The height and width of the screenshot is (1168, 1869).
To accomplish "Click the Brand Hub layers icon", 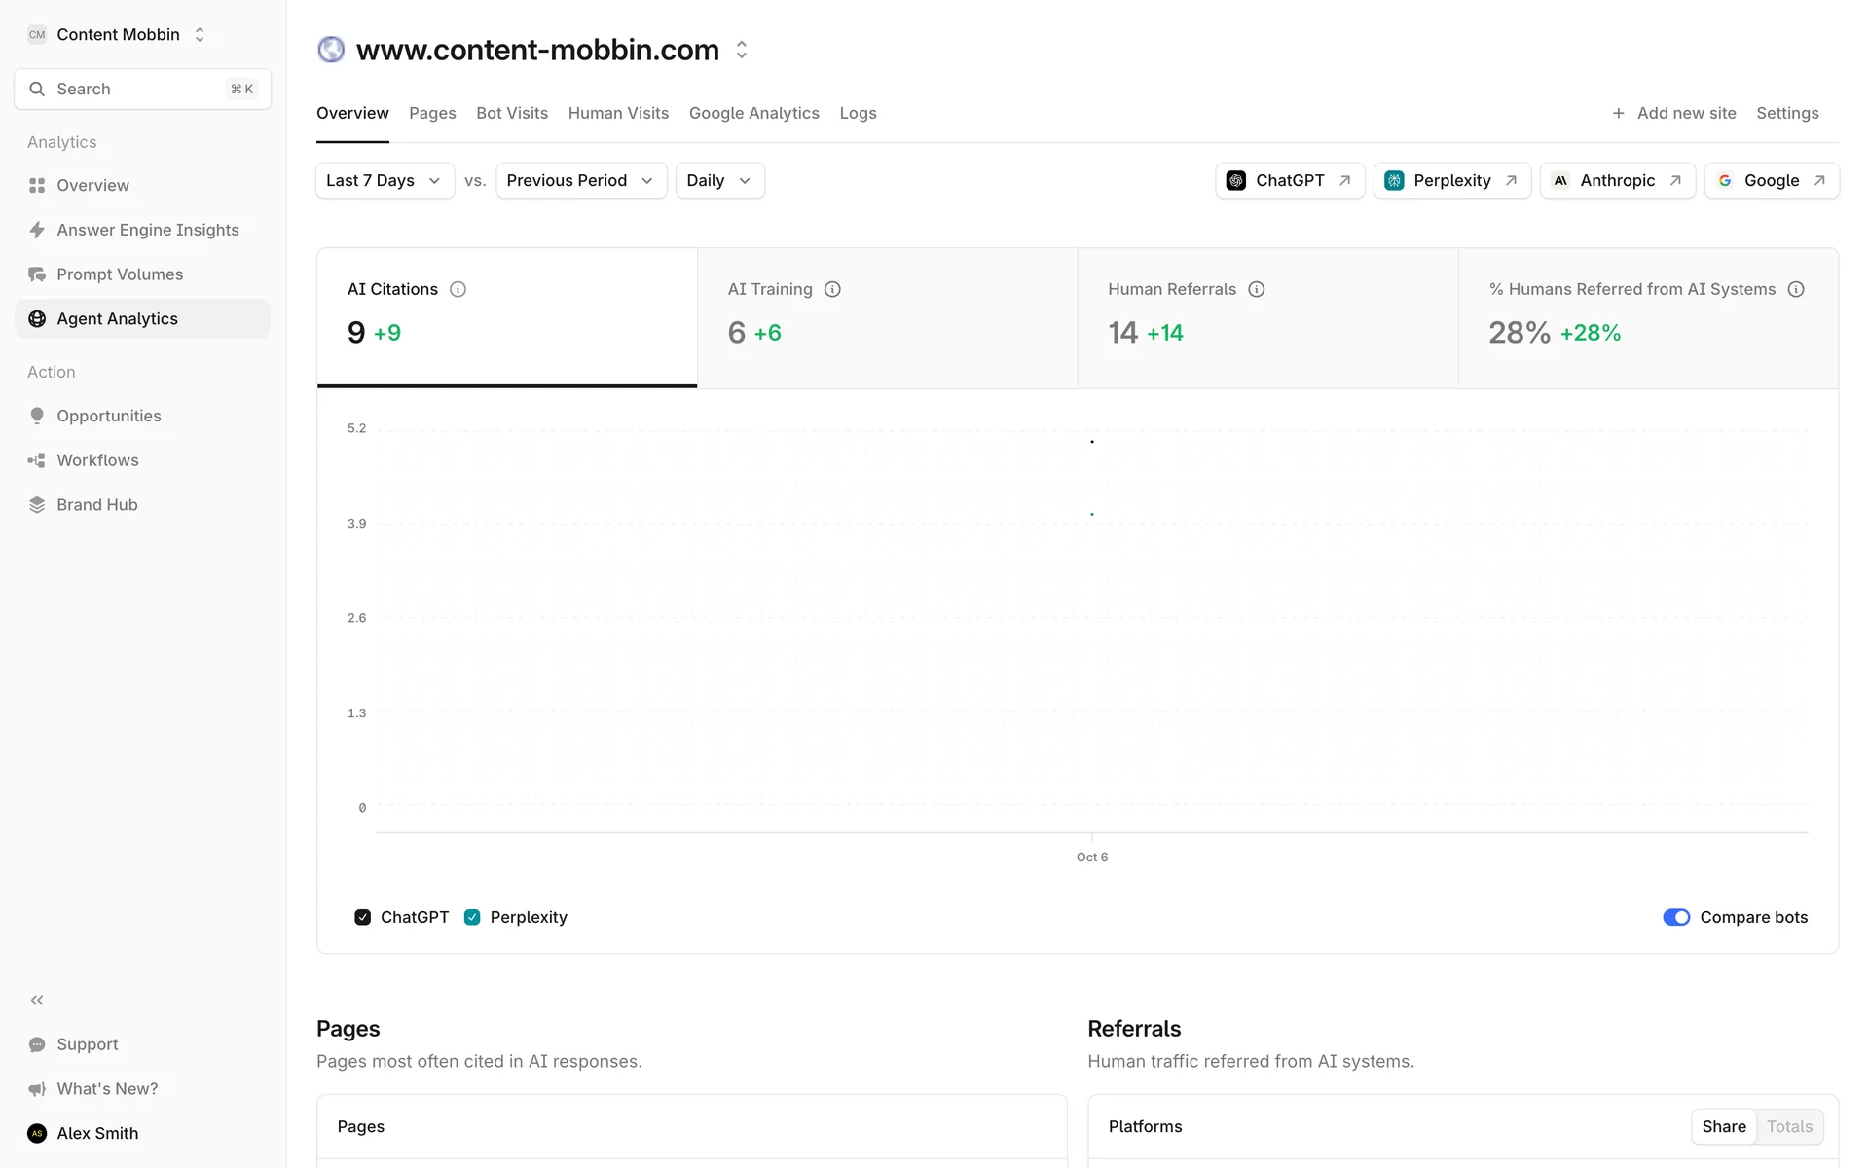I will click(x=37, y=505).
